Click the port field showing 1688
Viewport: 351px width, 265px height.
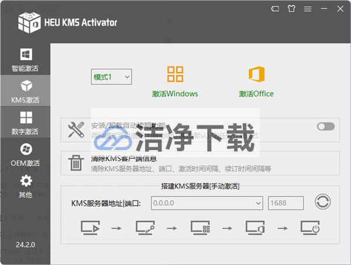[286, 203]
